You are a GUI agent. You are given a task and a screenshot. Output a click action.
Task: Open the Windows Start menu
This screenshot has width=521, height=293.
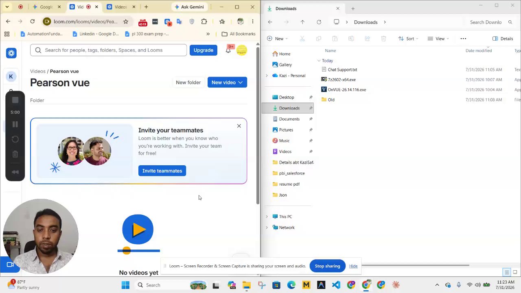pyautogui.click(x=125, y=285)
